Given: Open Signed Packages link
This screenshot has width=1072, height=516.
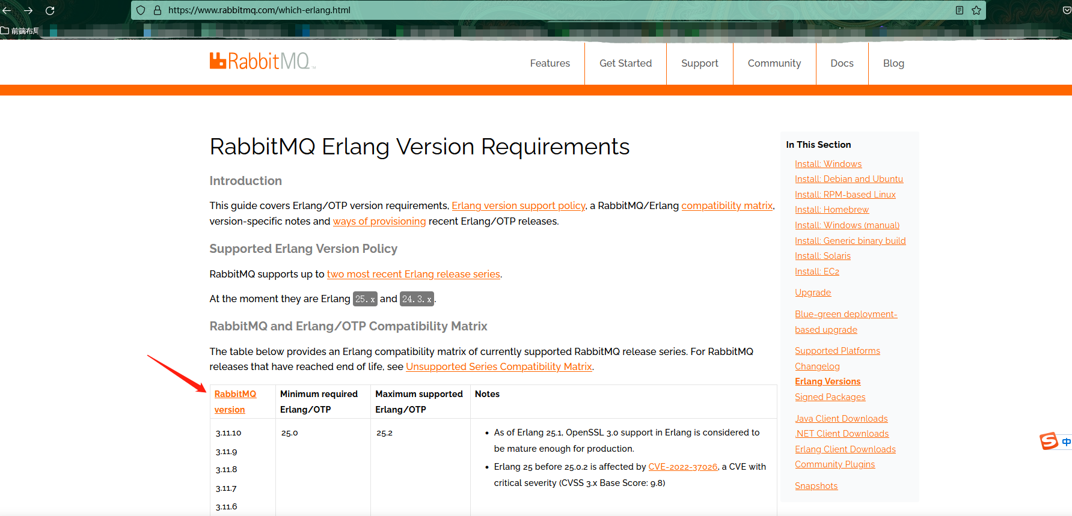Looking at the screenshot, I should [x=830, y=397].
